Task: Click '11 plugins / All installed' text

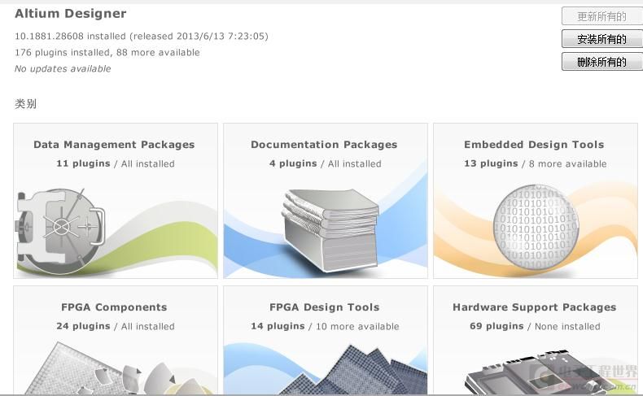Action: pos(116,163)
